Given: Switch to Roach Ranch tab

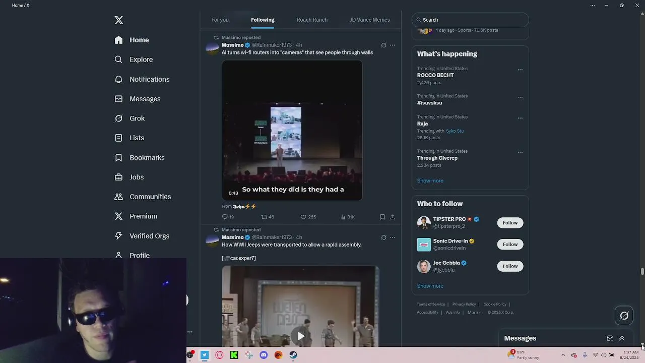Looking at the screenshot, I should pyautogui.click(x=312, y=20).
